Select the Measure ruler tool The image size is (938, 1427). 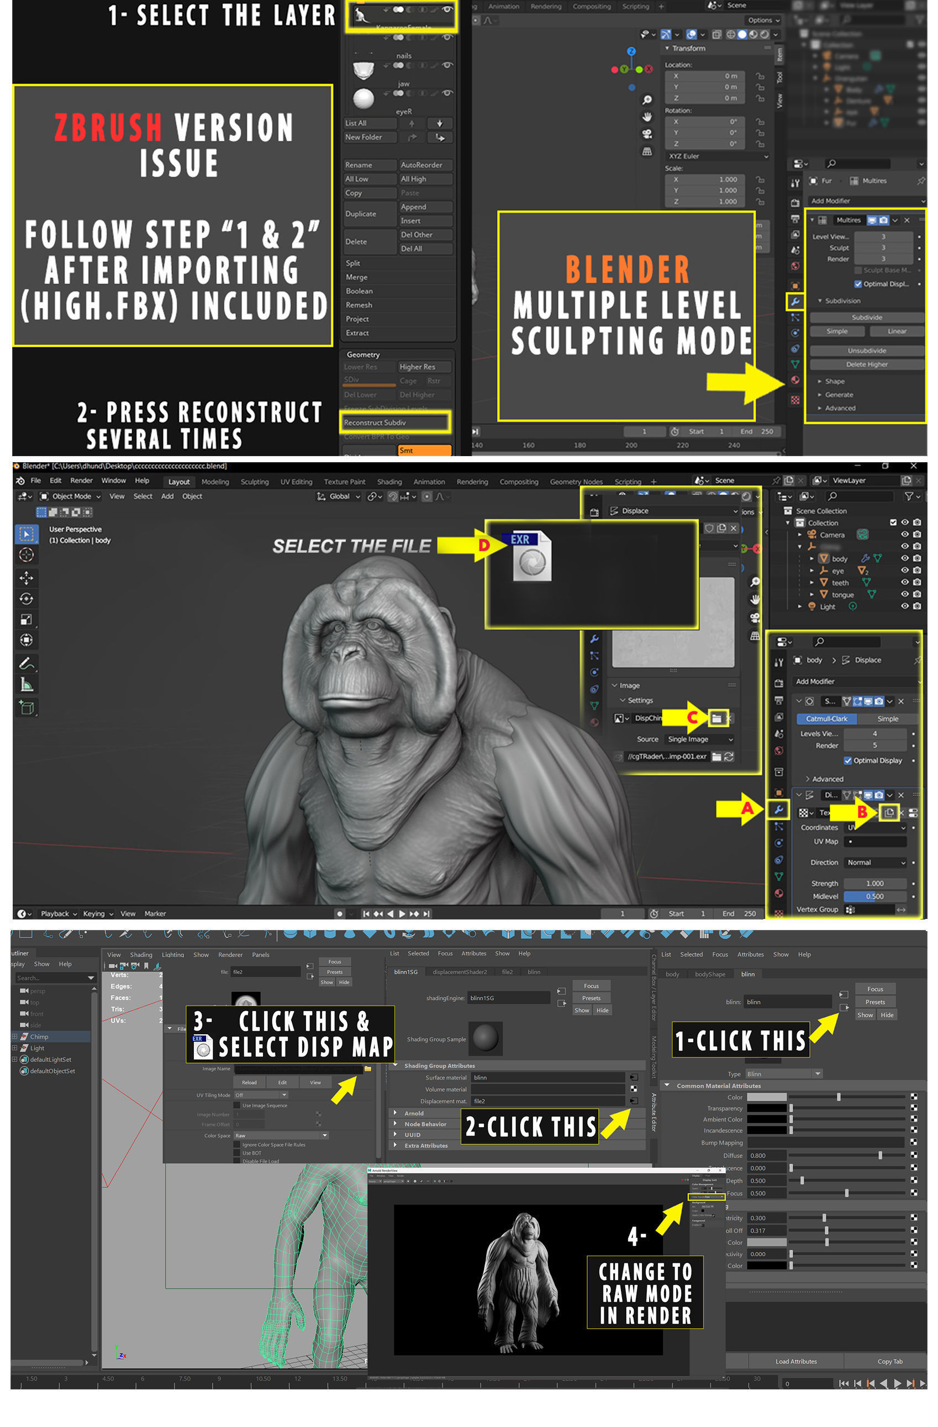pos(26,684)
